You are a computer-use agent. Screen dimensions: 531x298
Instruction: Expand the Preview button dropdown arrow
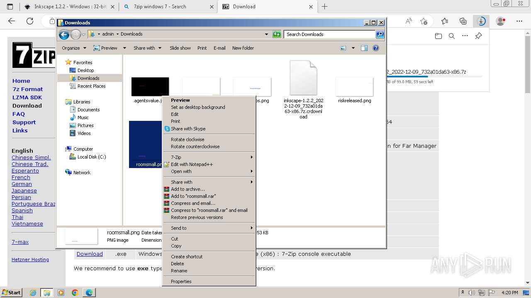[124, 48]
